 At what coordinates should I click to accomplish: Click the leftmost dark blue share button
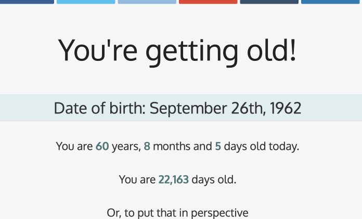coord(27,2)
